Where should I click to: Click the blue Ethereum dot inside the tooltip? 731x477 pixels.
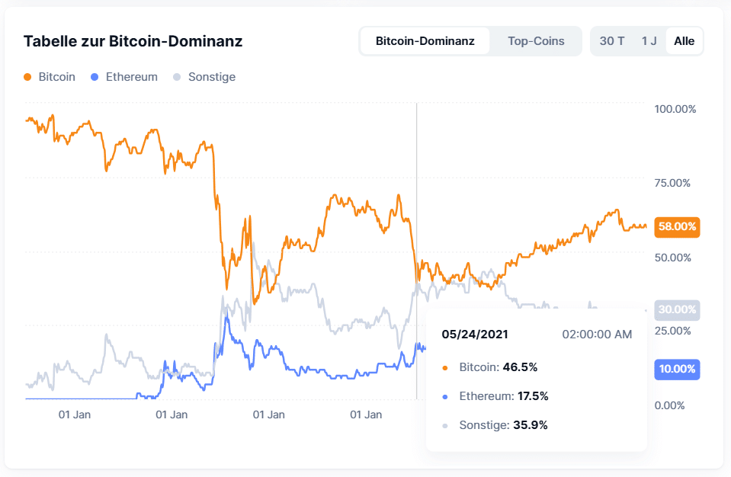[x=446, y=396]
